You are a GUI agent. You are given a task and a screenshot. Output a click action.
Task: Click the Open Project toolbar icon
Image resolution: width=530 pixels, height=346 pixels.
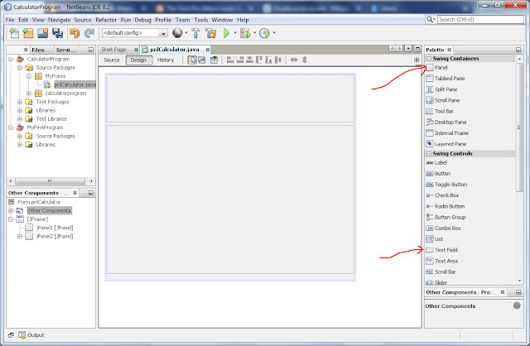pos(42,33)
